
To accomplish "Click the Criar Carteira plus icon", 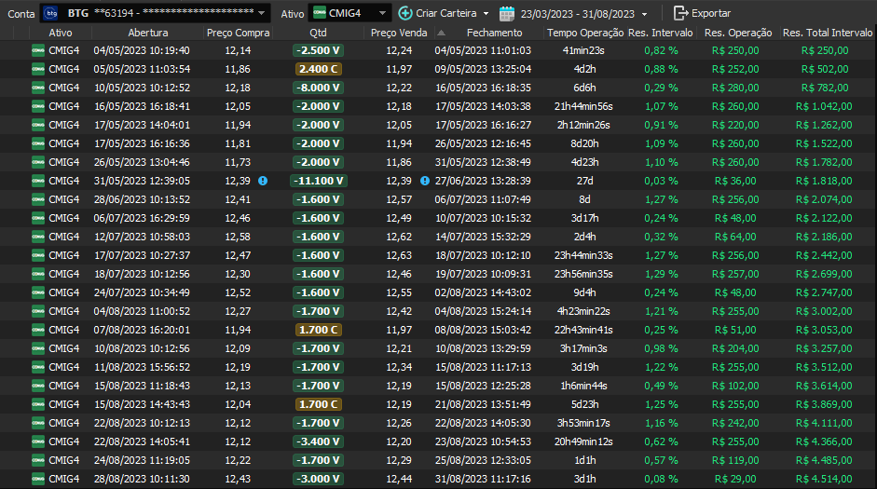I will 405,13.
